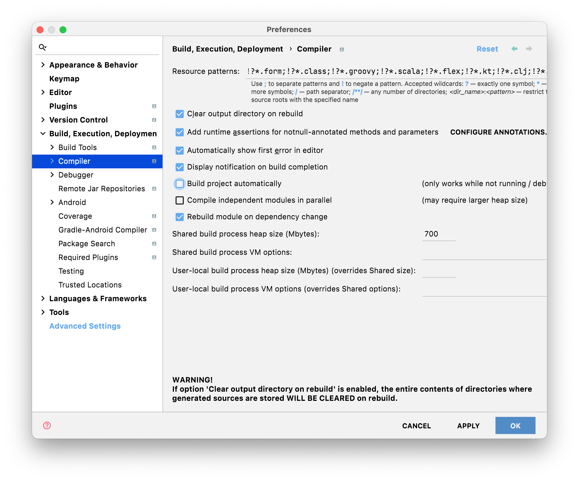Viewport: 579px width, 481px height.
Task: Expand the Debugger settings node
Action: pos(52,175)
